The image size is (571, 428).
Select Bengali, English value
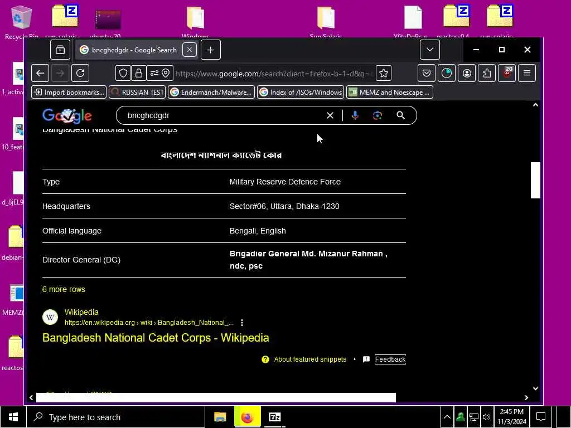click(x=258, y=231)
